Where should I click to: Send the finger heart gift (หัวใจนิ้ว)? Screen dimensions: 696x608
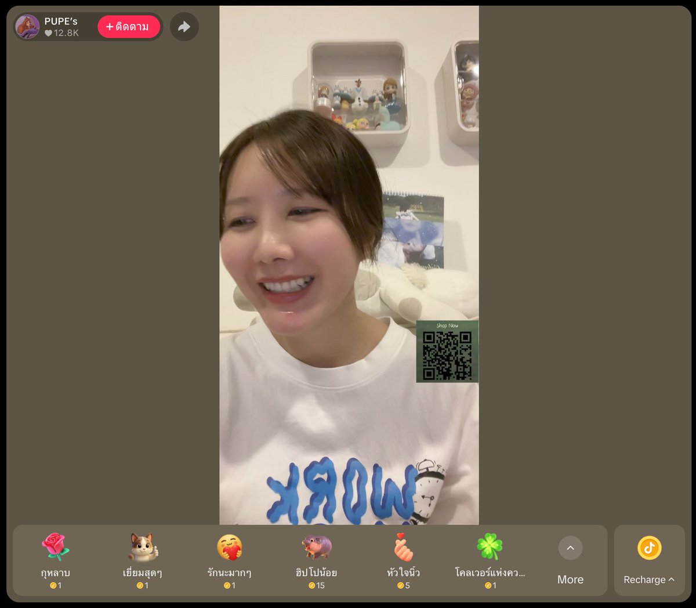pyautogui.click(x=404, y=560)
